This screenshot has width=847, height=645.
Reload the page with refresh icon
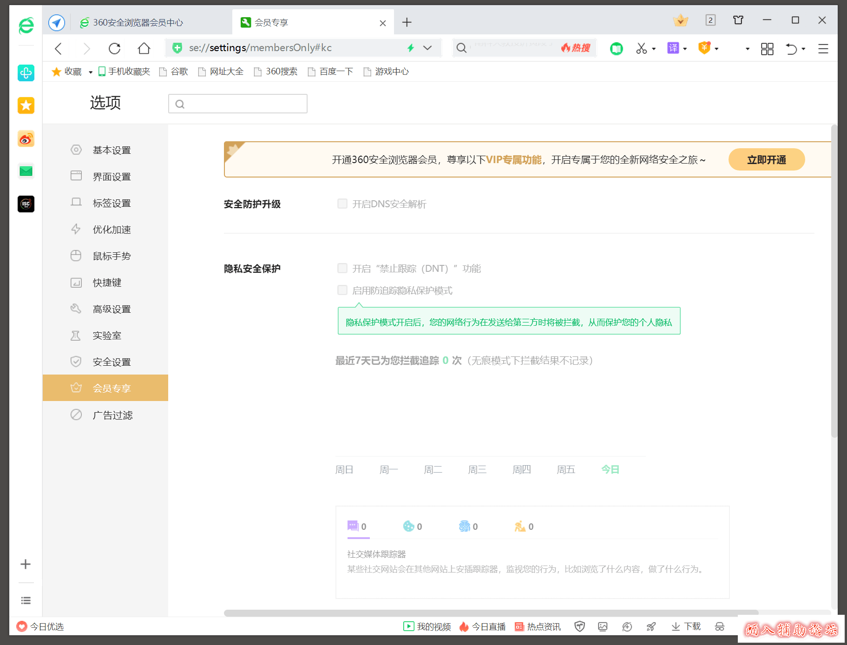point(114,48)
